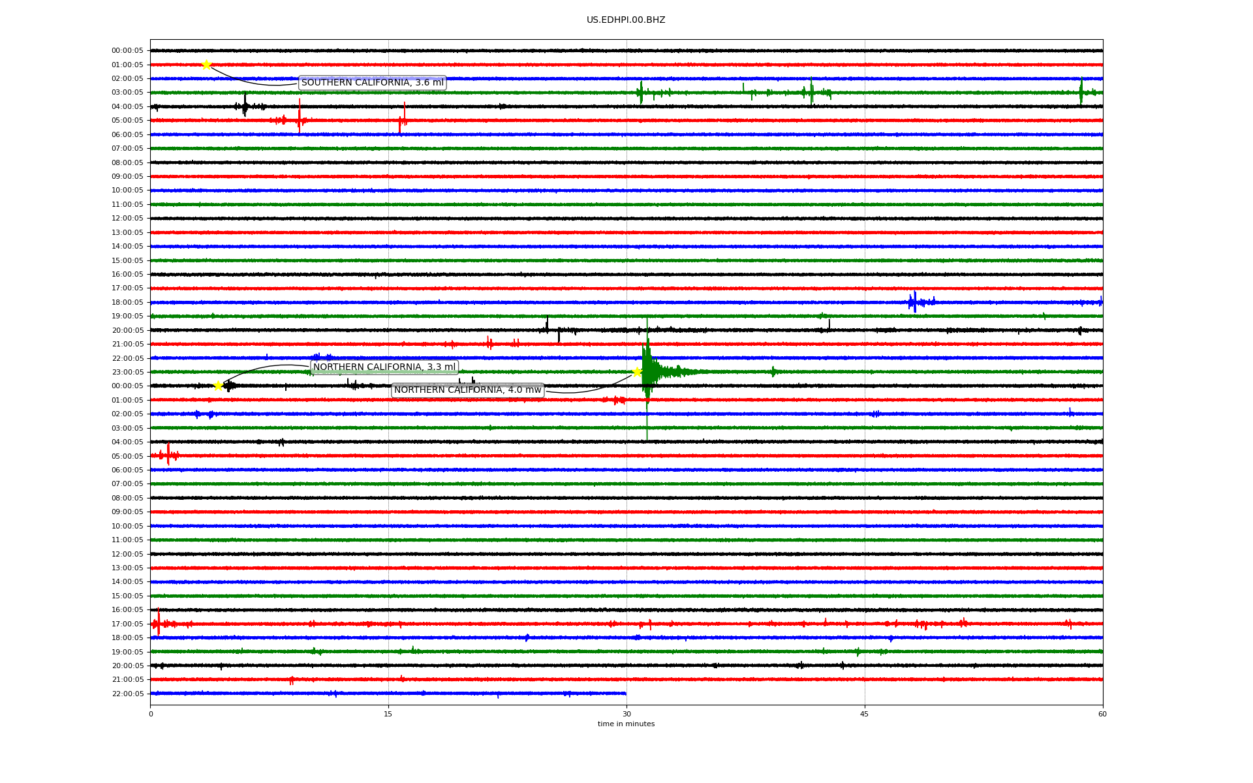1253x783 pixels.
Task: Click the 15 tick on time axis
Action: click(x=388, y=714)
